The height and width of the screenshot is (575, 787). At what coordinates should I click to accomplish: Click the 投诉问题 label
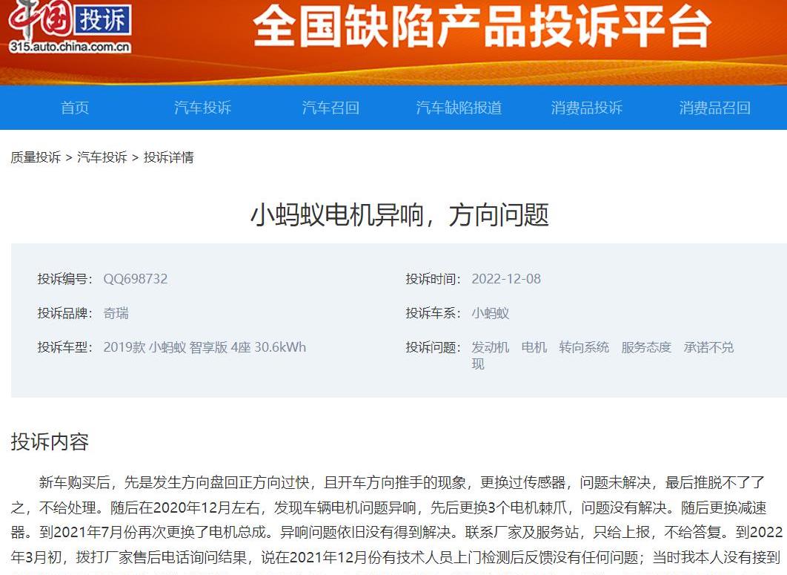tap(434, 347)
